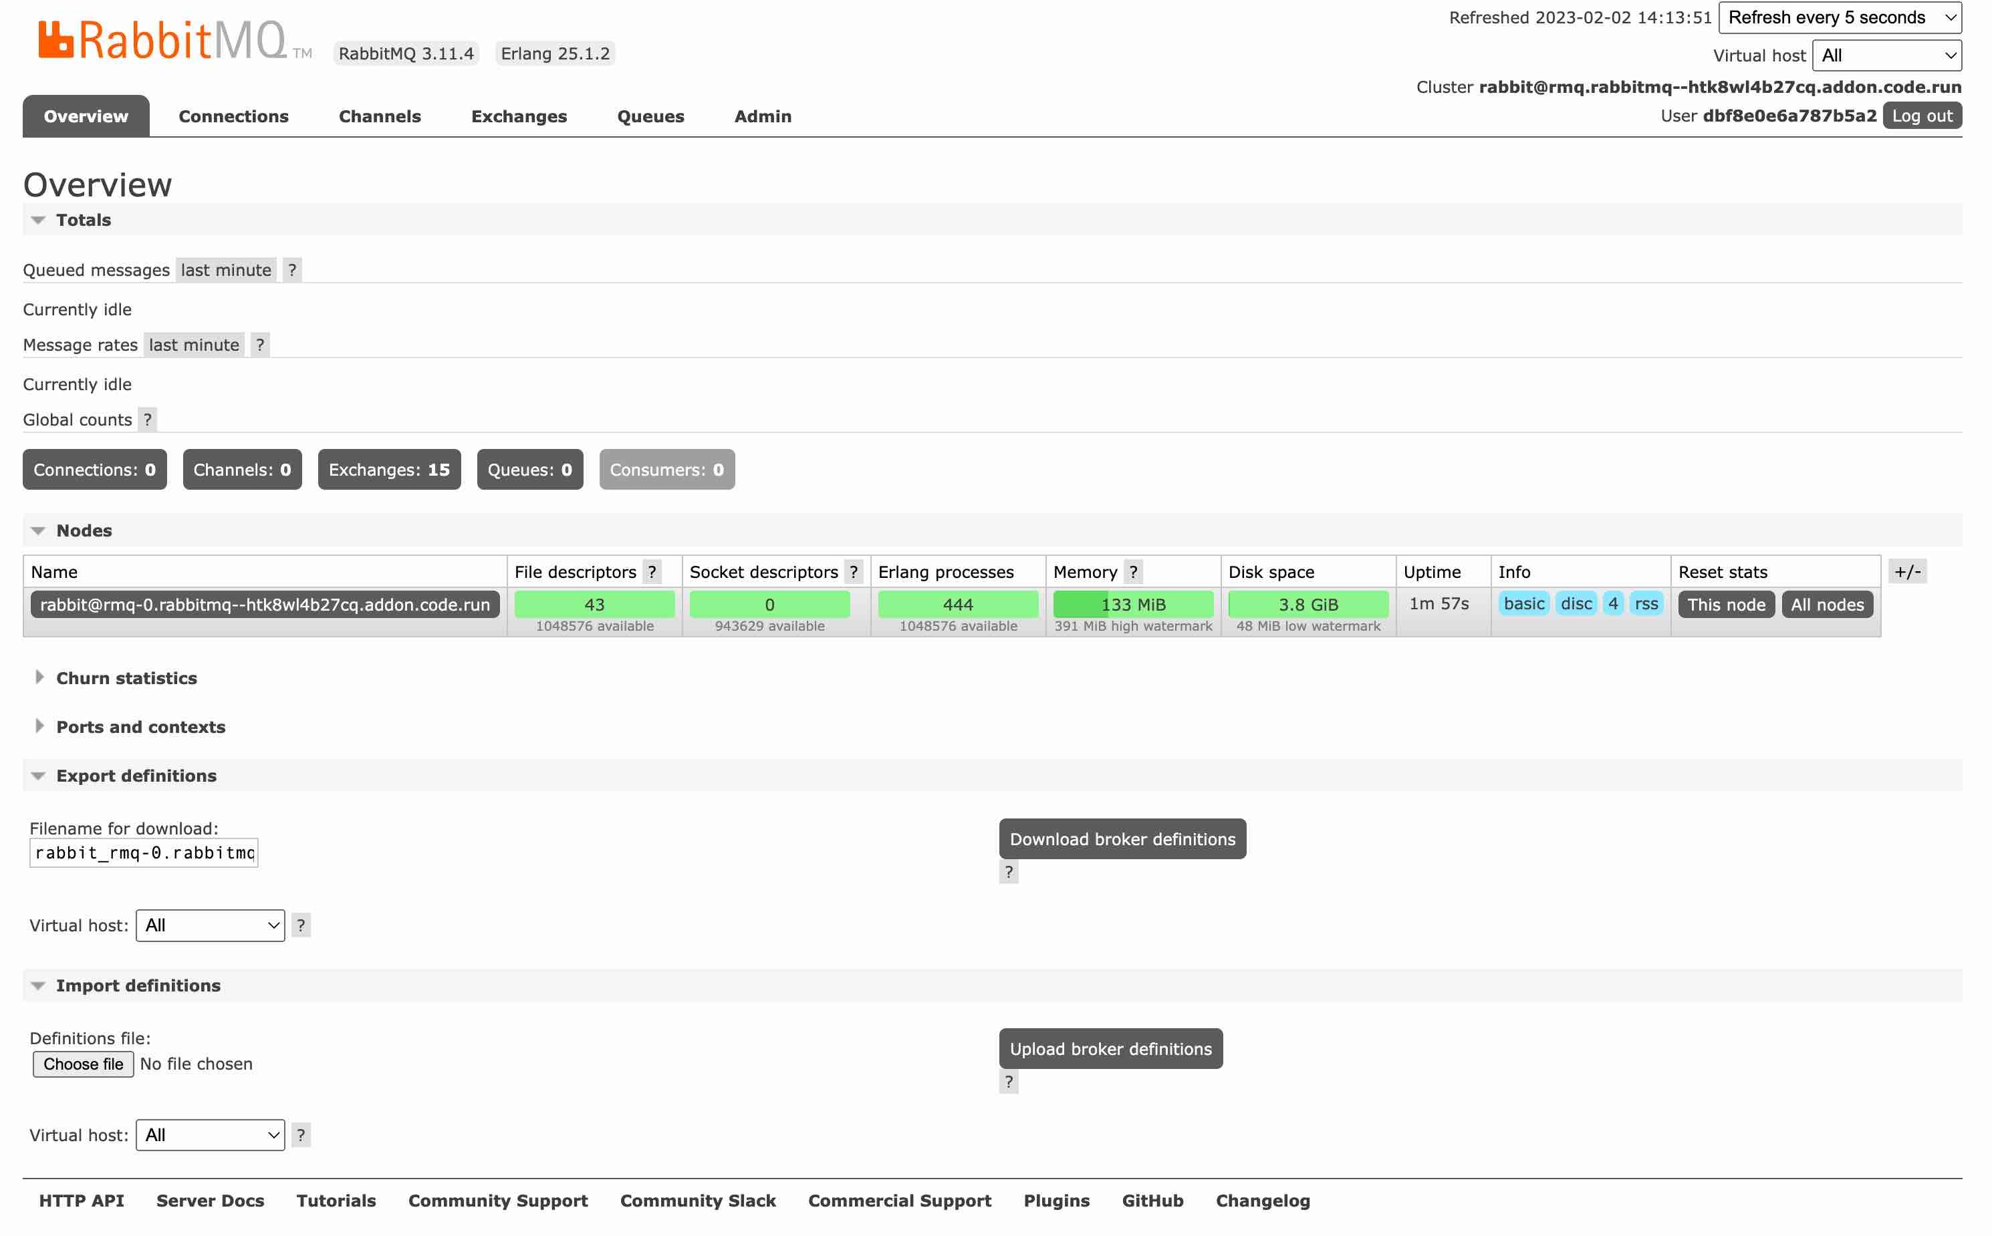Open the top-right Virtual host dropdown
Screen dimensions: 1992x1236
pos(1886,55)
